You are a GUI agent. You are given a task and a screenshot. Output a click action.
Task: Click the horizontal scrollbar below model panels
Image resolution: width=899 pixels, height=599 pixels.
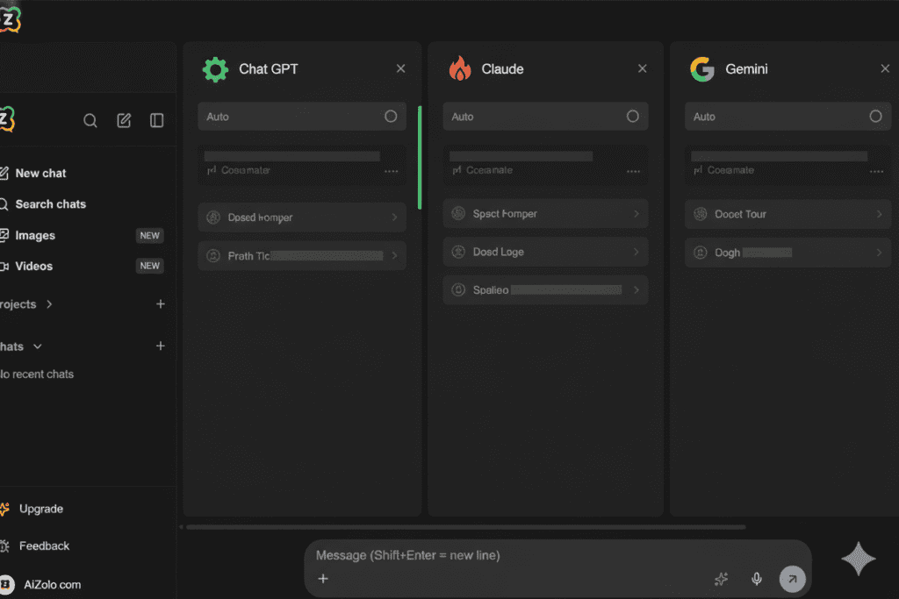coord(465,527)
